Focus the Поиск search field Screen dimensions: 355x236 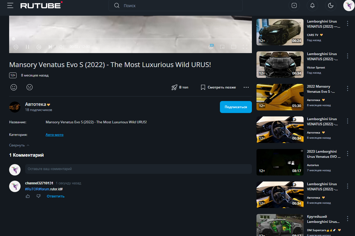(x=175, y=5)
